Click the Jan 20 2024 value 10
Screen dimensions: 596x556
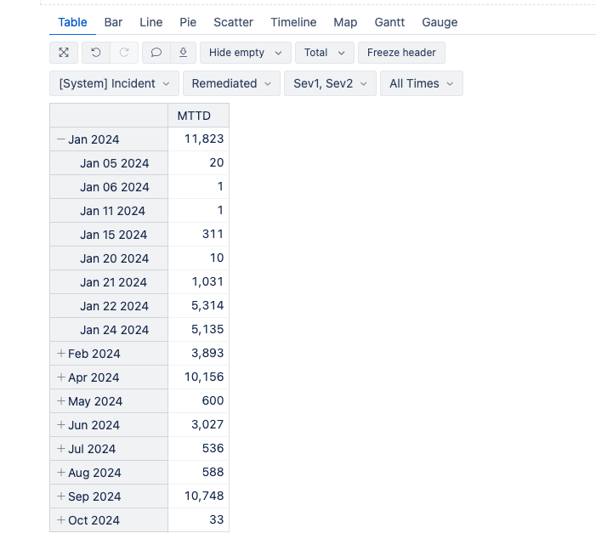click(198, 258)
